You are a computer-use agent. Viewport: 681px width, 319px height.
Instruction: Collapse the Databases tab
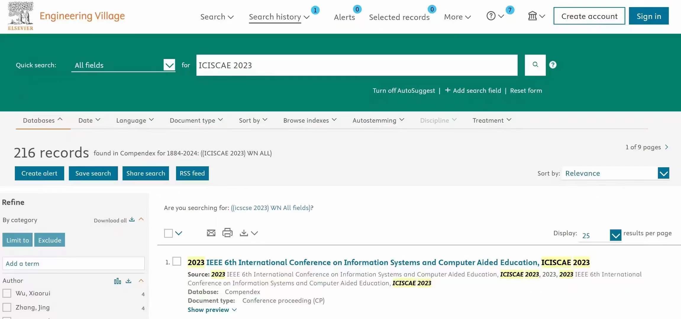pos(43,120)
